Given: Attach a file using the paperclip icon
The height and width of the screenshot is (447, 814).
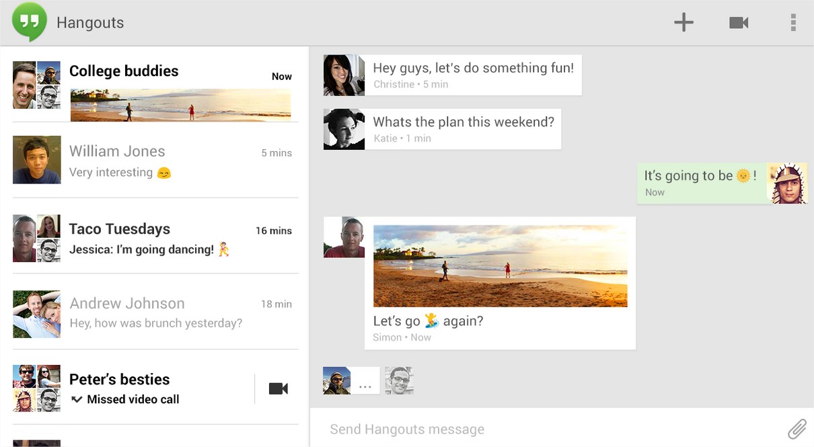Looking at the screenshot, I should coord(797,428).
